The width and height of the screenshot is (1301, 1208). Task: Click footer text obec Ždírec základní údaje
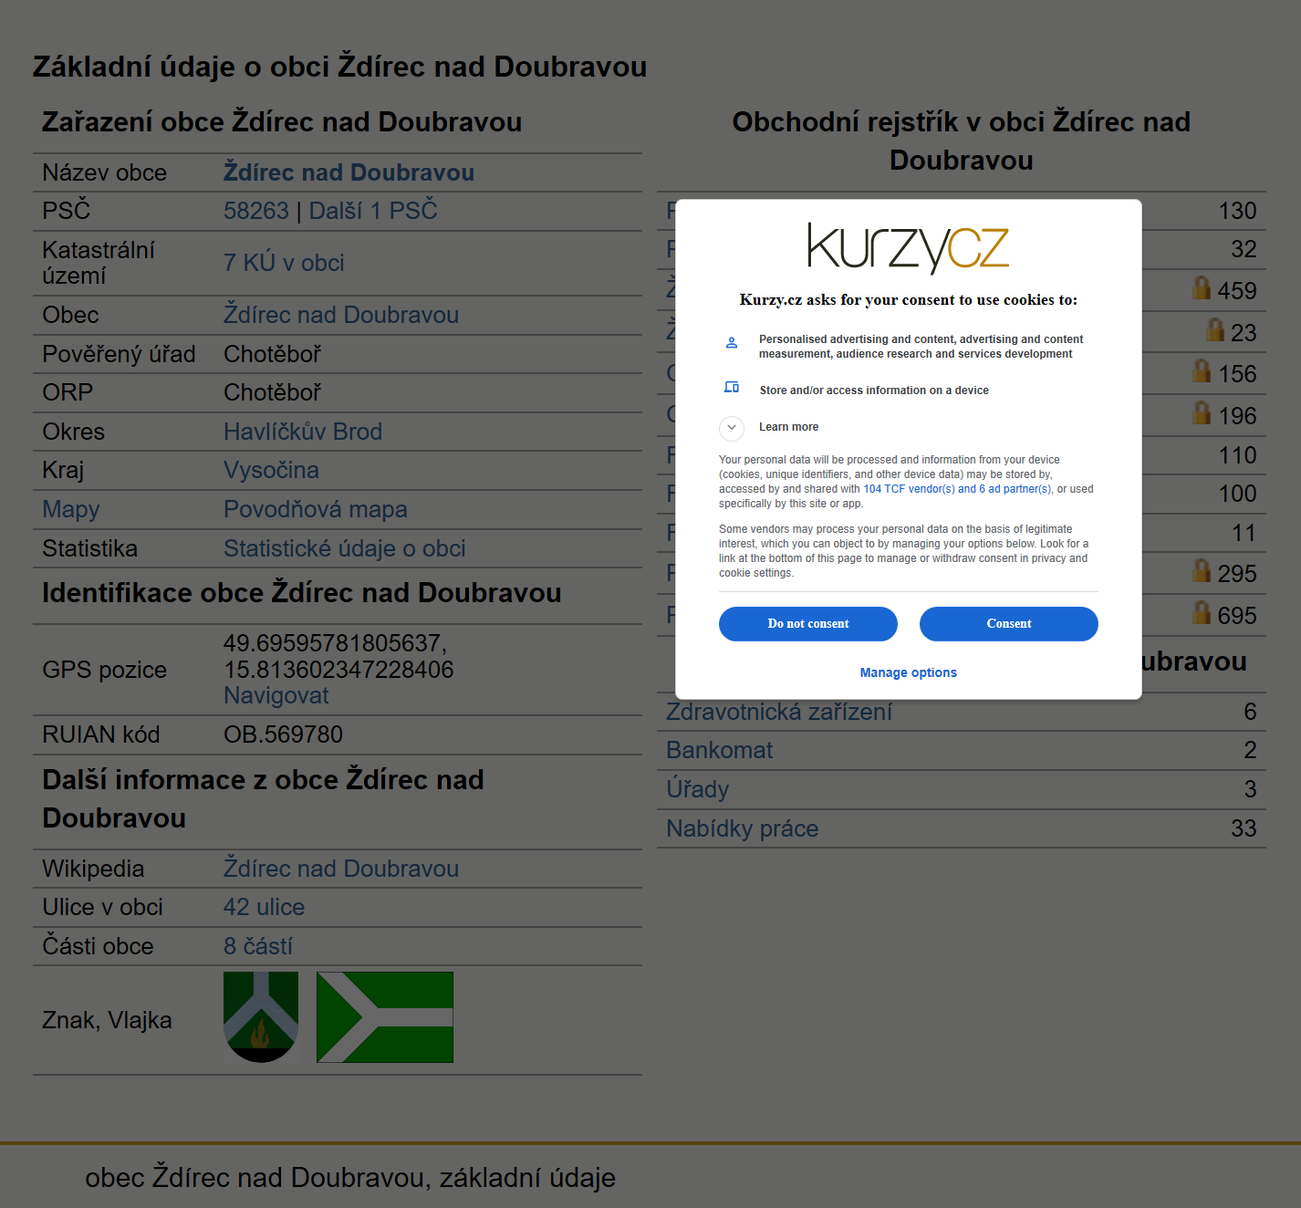tap(350, 1178)
